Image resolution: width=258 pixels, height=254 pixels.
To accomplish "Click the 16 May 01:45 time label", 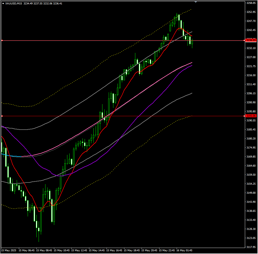I will pos(184,250).
